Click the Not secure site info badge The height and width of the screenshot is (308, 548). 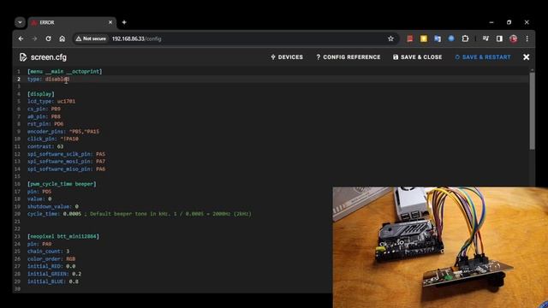(91, 38)
